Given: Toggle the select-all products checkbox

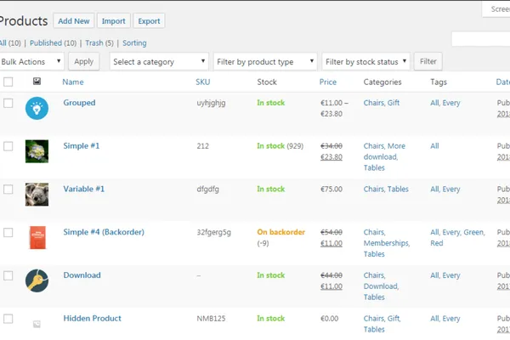Looking at the screenshot, I should click(8, 82).
